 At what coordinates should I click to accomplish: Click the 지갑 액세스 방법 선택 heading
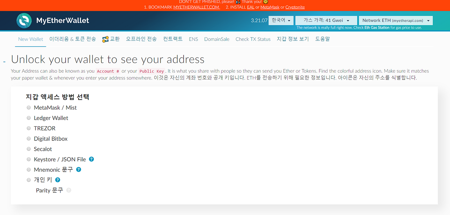(x=58, y=97)
